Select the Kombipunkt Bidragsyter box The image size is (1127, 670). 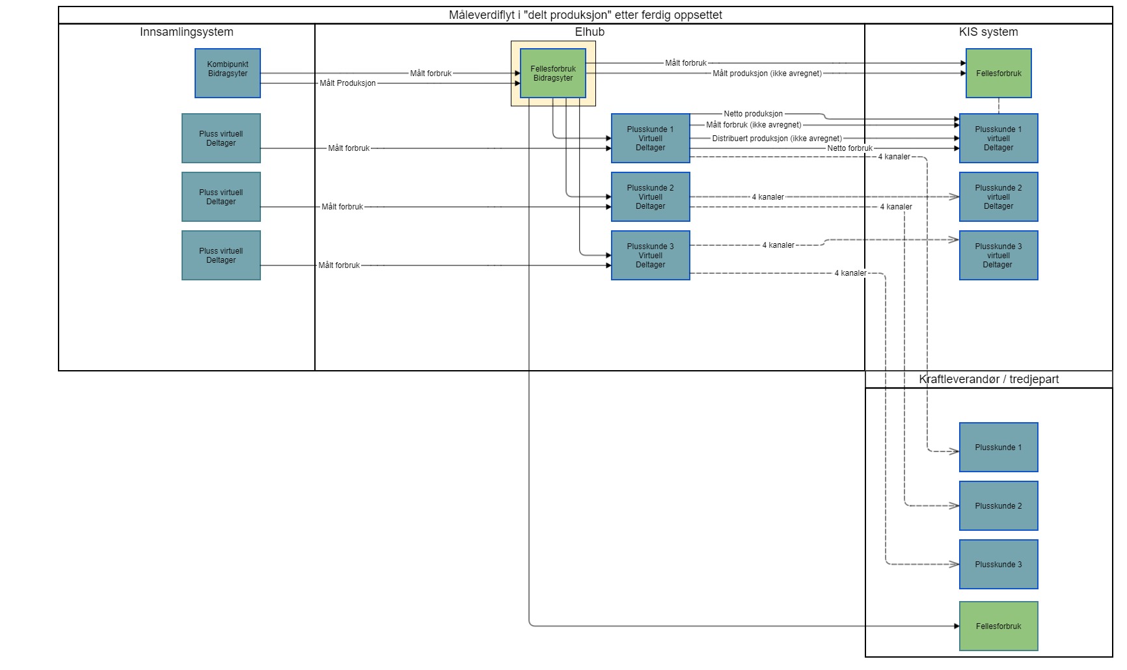(228, 73)
